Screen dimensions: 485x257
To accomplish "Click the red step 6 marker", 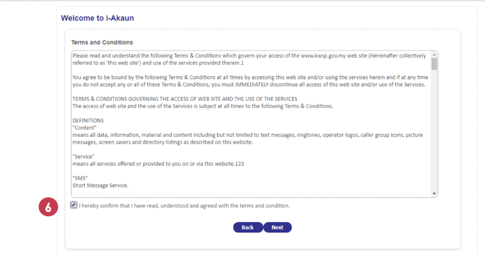I will (48, 207).
